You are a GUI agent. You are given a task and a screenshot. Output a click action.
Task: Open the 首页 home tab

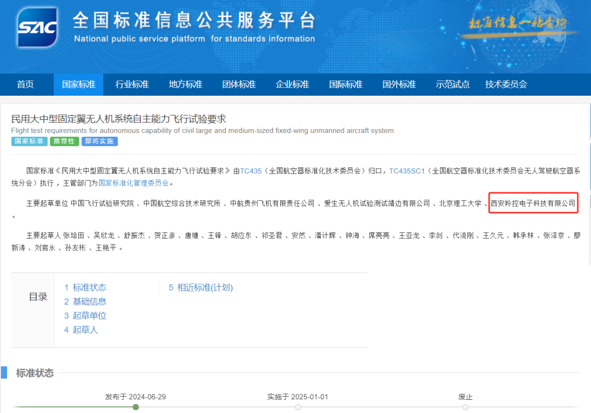25,84
